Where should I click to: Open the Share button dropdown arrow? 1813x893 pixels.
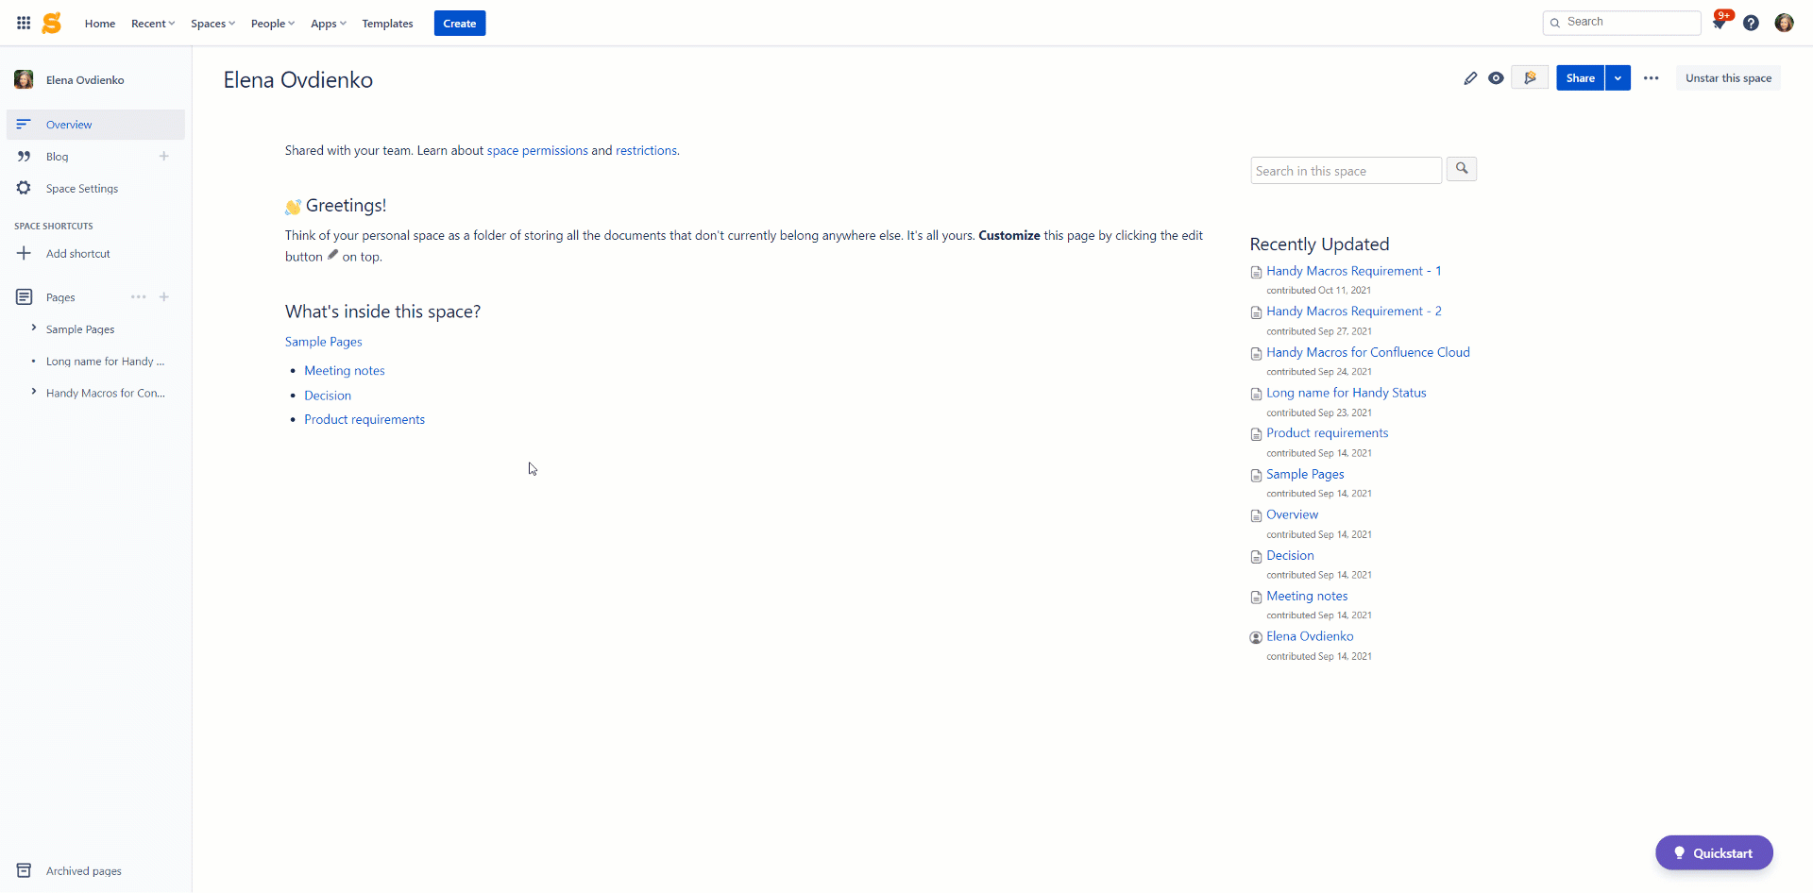(1618, 78)
